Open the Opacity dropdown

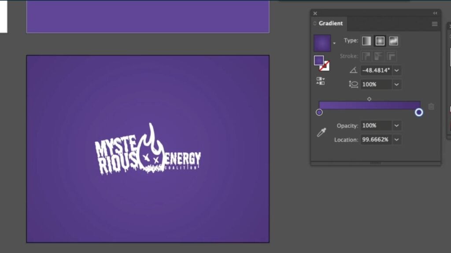click(x=397, y=126)
